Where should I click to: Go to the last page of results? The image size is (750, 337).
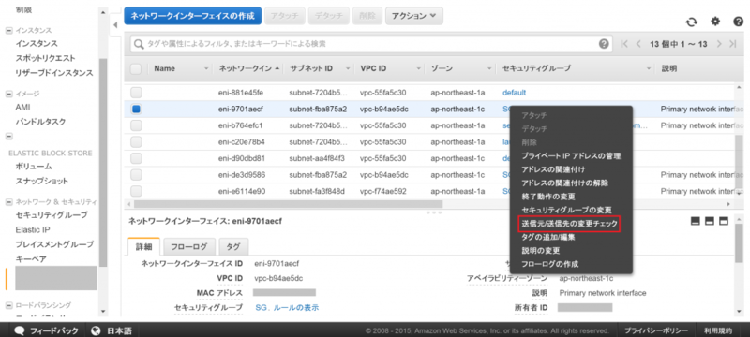pyautogui.click(x=733, y=44)
